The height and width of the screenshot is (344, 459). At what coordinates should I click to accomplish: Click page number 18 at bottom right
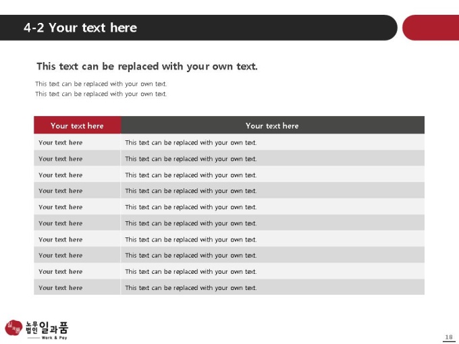point(449,337)
